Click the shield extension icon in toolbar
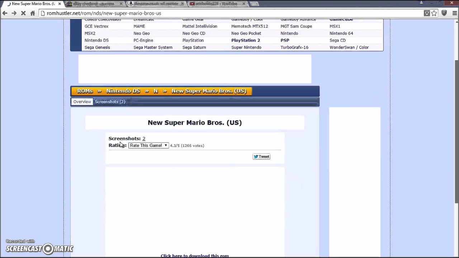 (444, 13)
